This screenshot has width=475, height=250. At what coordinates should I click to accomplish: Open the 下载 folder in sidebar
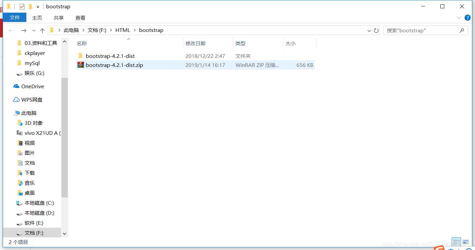(x=30, y=173)
